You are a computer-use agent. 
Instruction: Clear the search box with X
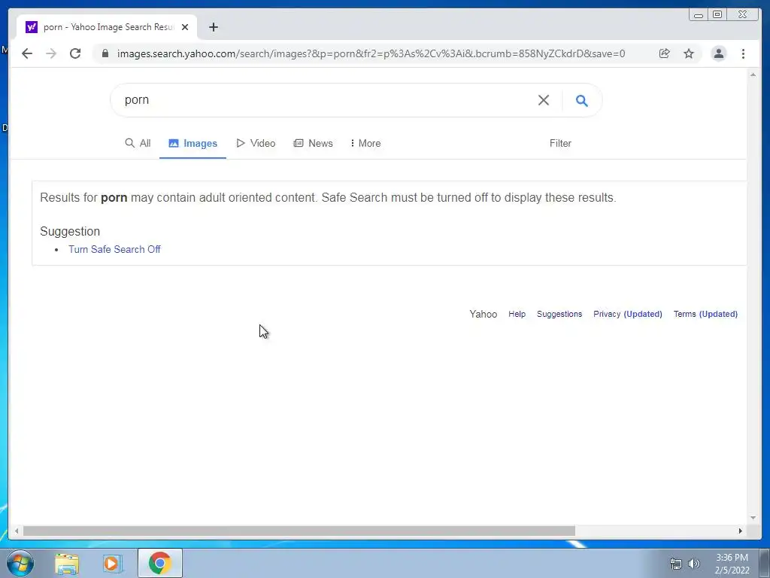[543, 100]
